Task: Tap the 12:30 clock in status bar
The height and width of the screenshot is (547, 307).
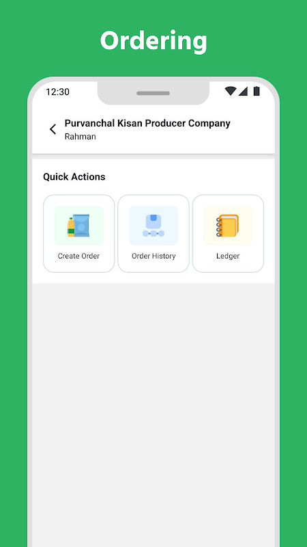Action: 58,92
